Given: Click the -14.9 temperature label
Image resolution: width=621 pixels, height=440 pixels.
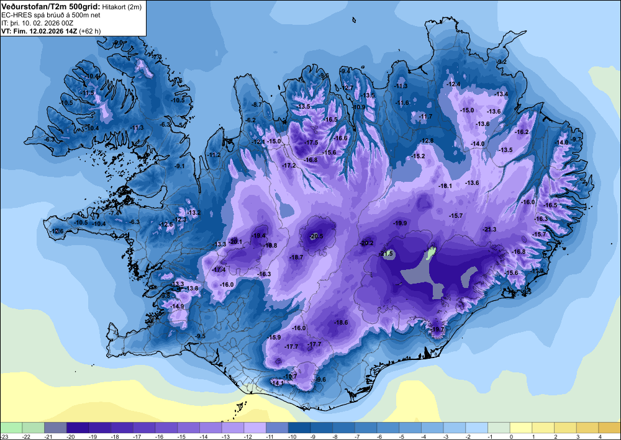Looking at the screenshot, I should (x=177, y=306).
